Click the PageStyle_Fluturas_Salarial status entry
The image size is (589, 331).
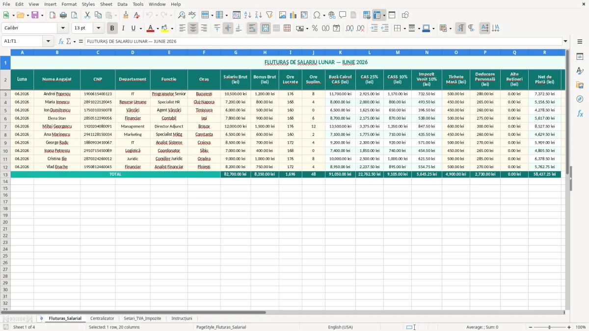(221, 327)
